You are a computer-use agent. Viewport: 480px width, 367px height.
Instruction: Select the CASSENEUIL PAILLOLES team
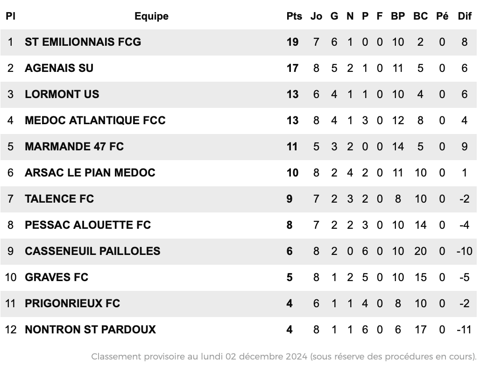point(92,251)
